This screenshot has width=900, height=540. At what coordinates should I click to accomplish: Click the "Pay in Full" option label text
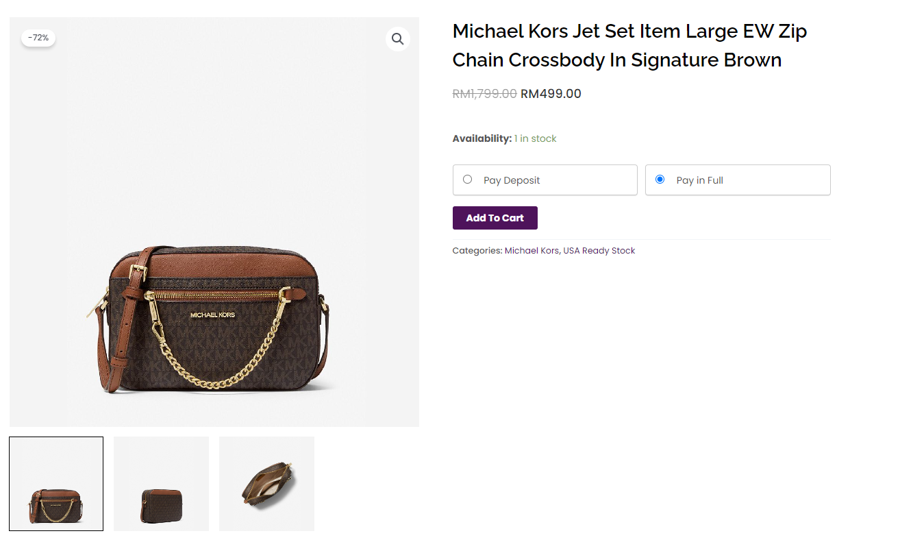coord(699,180)
